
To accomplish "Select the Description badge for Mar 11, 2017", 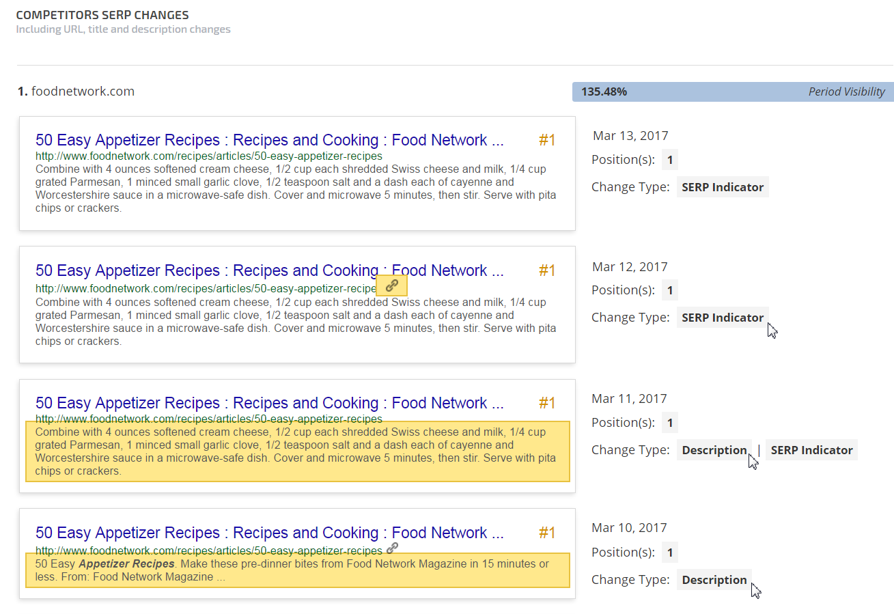I will coord(714,450).
